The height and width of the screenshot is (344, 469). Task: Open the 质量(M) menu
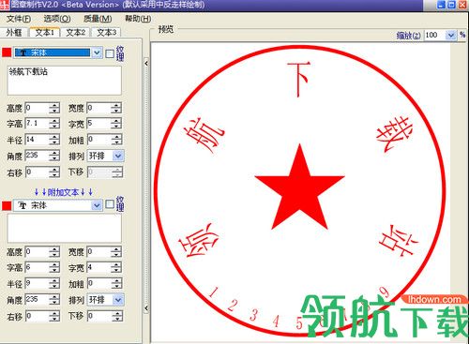pos(98,19)
